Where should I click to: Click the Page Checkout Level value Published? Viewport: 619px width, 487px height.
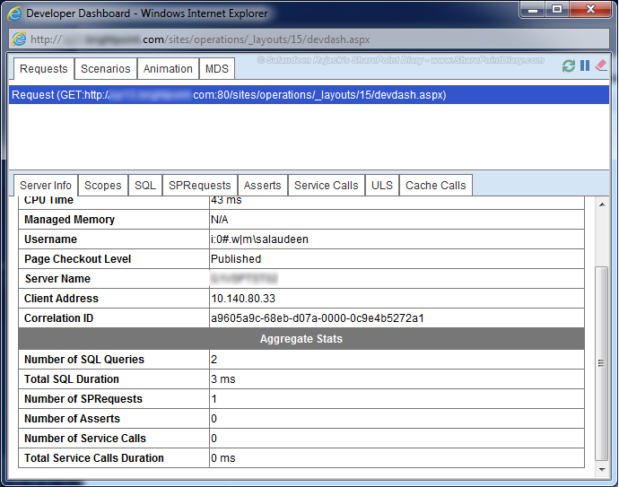236,259
